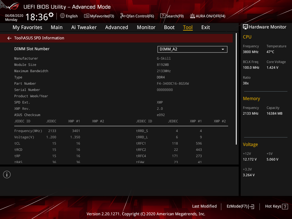
Task: Click AURA ON/OFF(F4) label
Action: click(x=210, y=16)
